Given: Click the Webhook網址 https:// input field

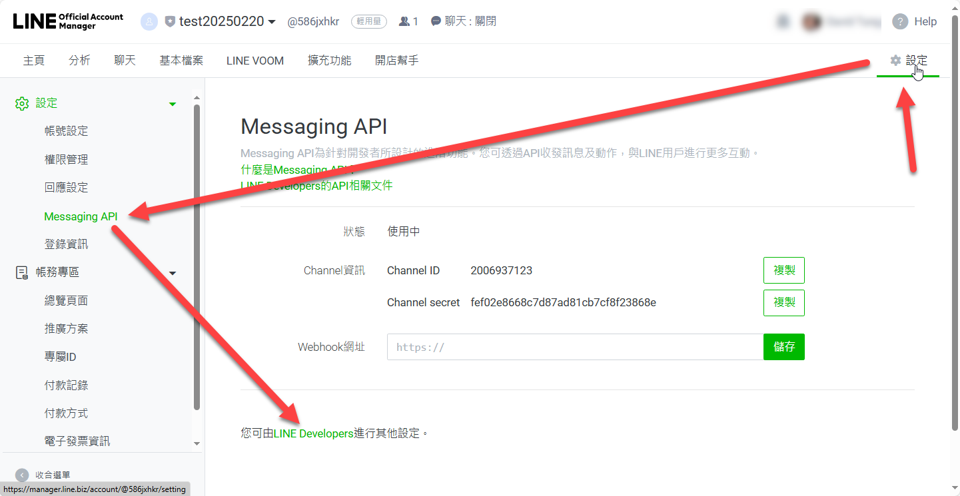Looking at the screenshot, I should [575, 347].
